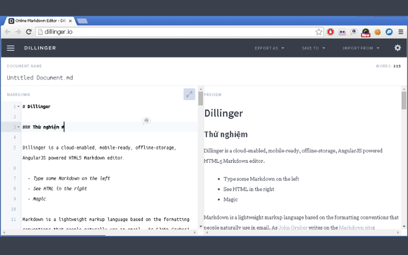Viewport: 408px width, 255px height.
Task: Bookmark this page with star icon
Action: point(319,32)
